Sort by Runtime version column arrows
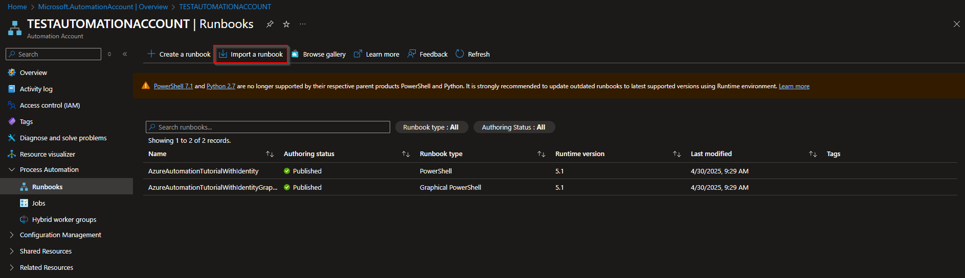The width and height of the screenshot is (965, 278). pyautogui.click(x=677, y=154)
